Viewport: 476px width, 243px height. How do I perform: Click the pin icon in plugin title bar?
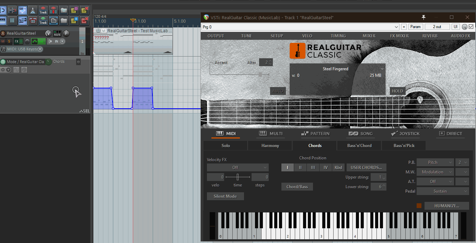coord(423,17)
